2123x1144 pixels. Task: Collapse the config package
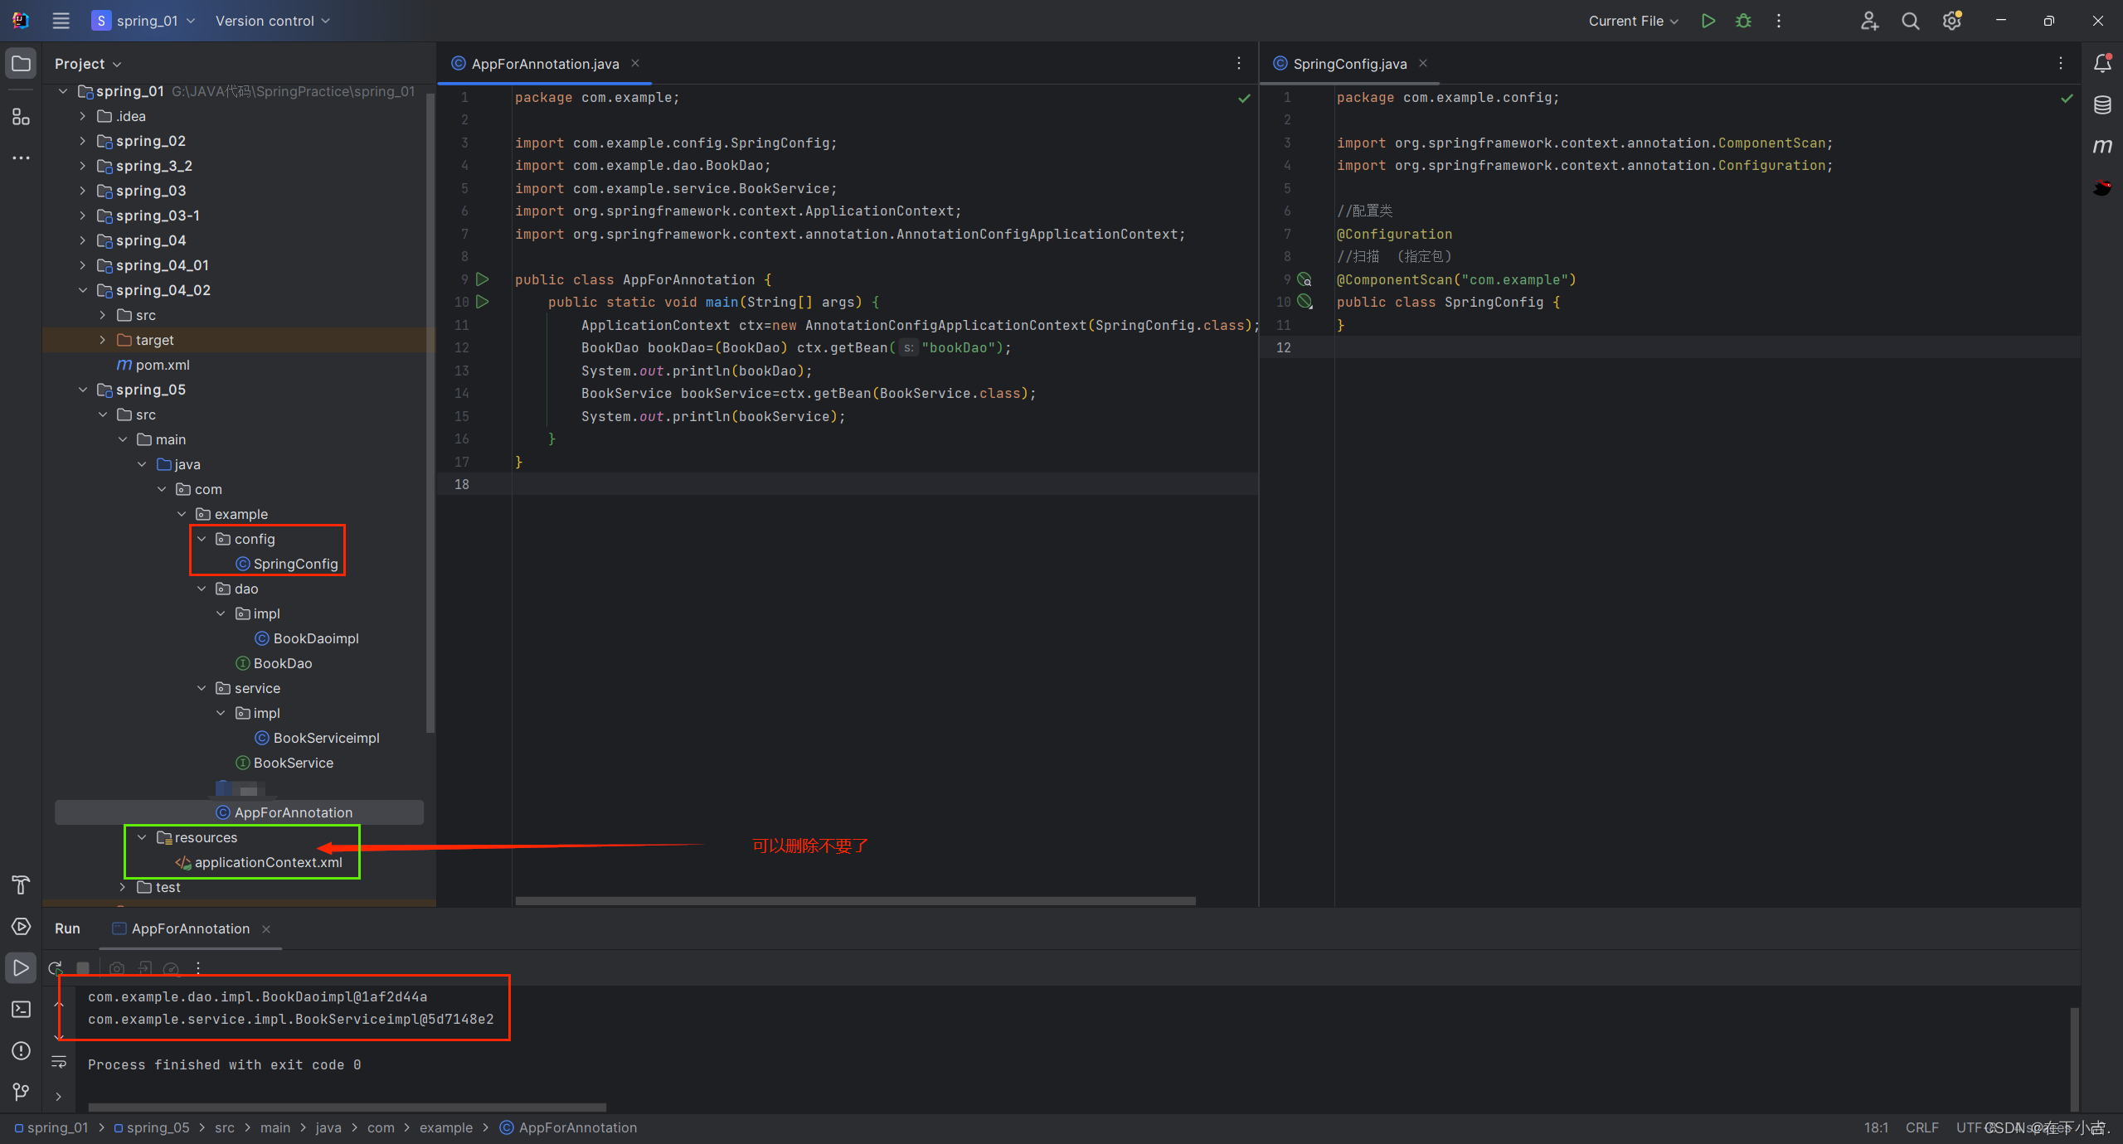pos(202,539)
